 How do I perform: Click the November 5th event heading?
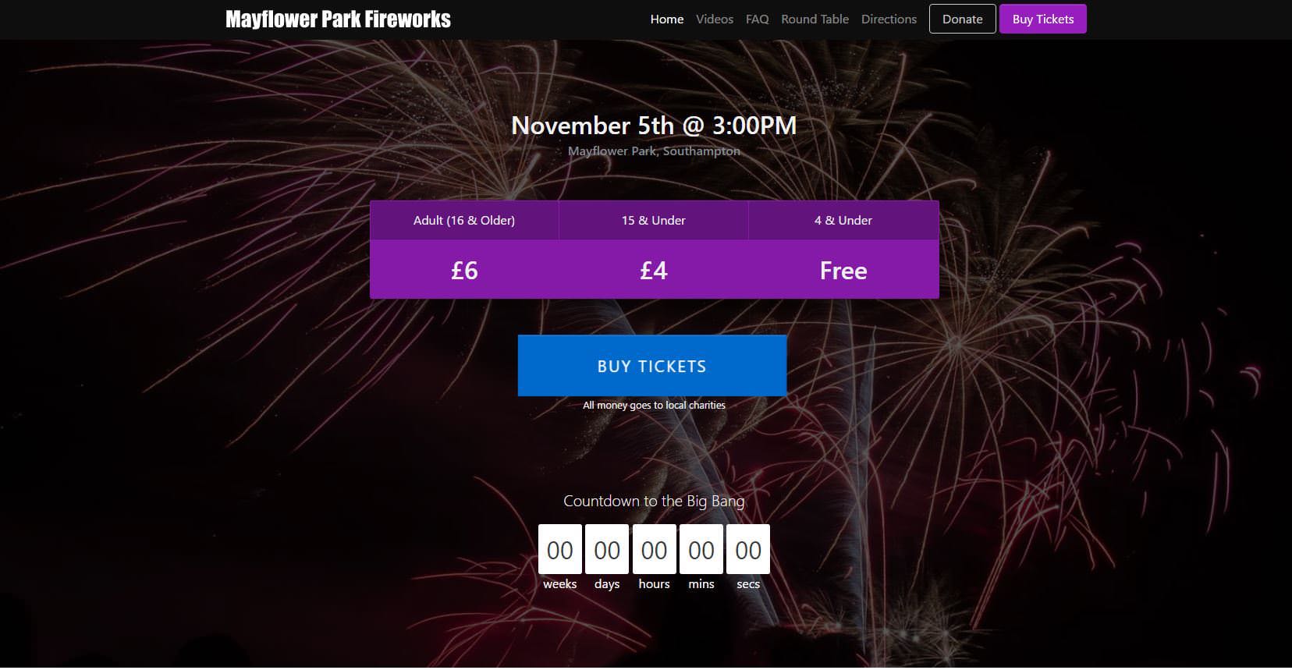653,125
